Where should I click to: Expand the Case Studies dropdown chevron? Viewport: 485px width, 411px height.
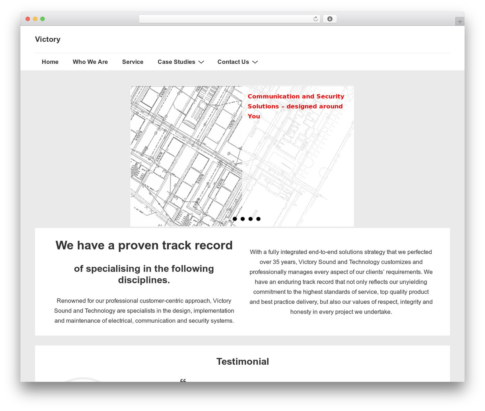pos(201,62)
